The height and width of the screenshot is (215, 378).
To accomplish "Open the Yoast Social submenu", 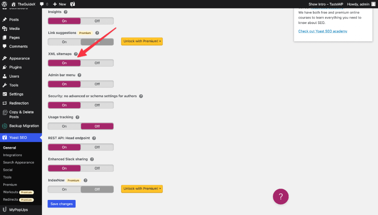I will (8, 170).
